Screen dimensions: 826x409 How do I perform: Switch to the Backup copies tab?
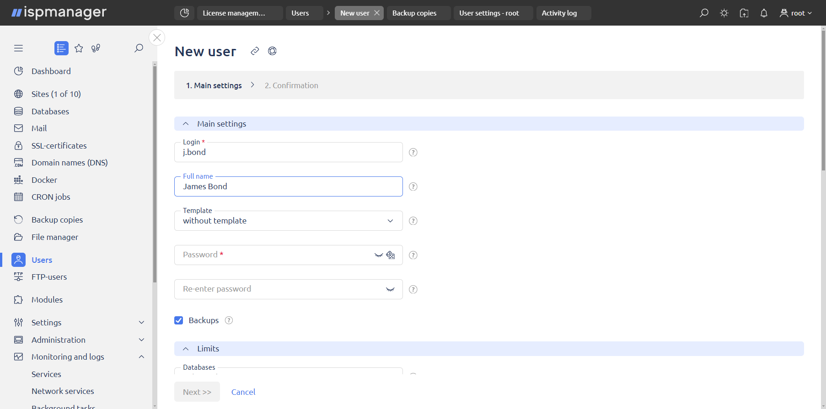414,13
